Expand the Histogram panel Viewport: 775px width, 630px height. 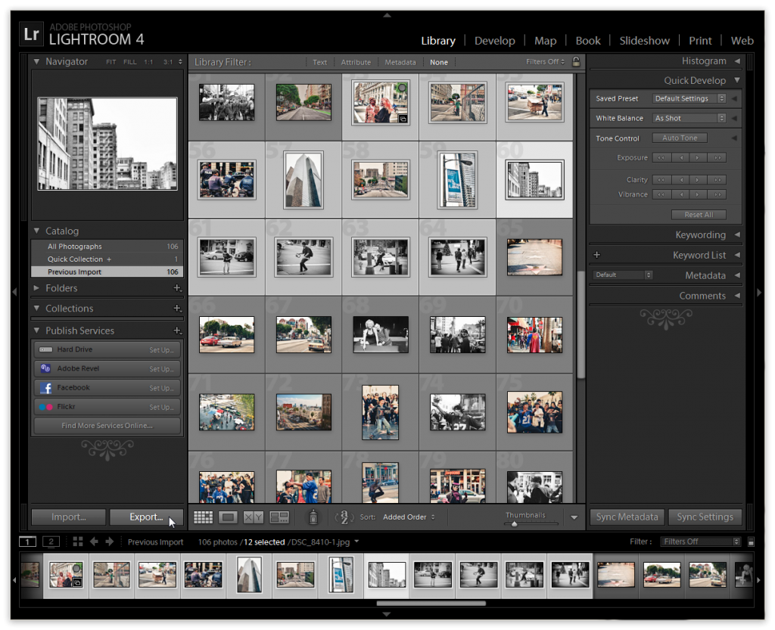(x=737, y=61)
